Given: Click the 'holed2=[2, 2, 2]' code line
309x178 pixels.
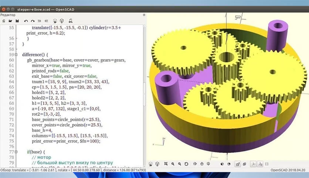Looking at the screenshot, I should point(49,98).
